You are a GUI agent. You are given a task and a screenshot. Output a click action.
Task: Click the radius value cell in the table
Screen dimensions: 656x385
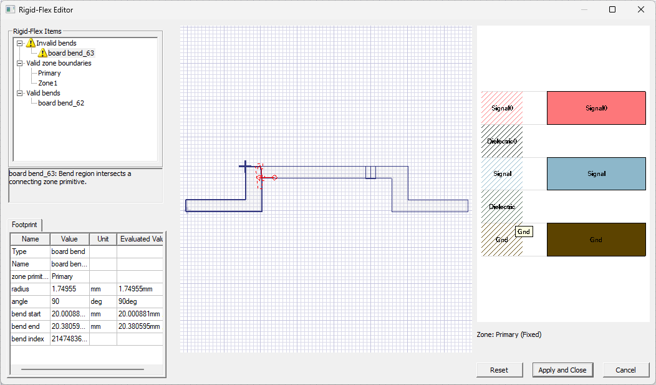tap(69, 289)
